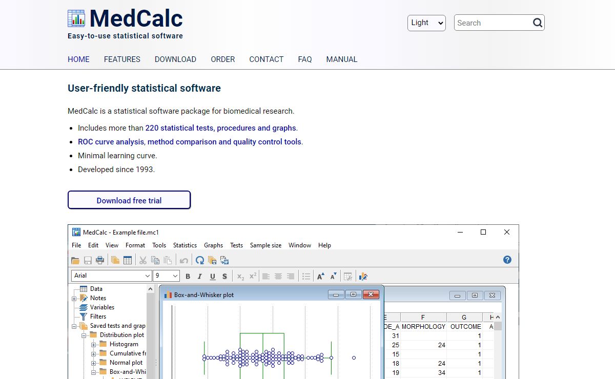
Task: Click the search magnifier icon
Action: tap(537, 23)
